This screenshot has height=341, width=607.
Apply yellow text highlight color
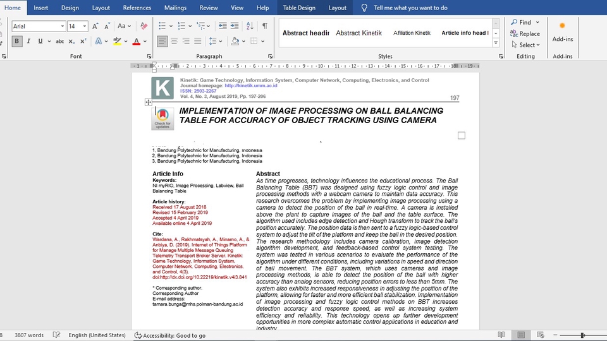pyautogui.click(x=117, y=41)
